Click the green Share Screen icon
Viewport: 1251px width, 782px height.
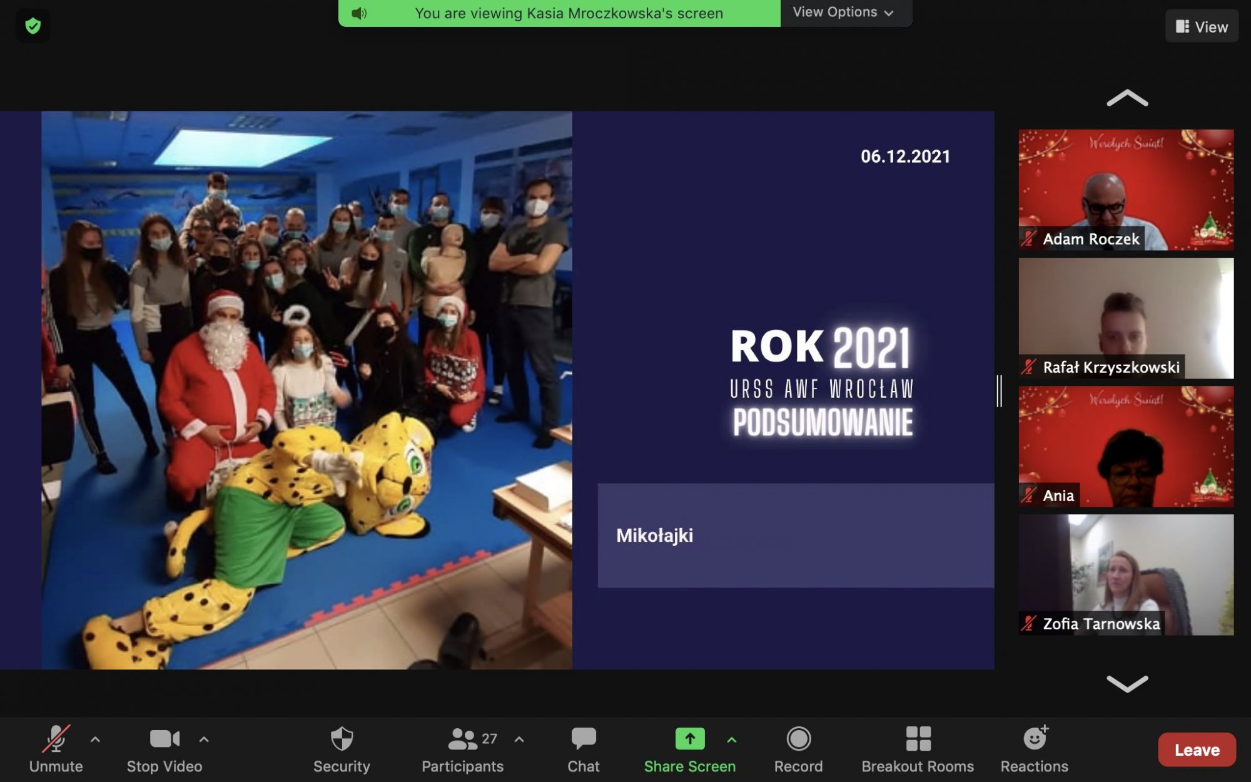(x=690, y=739)
